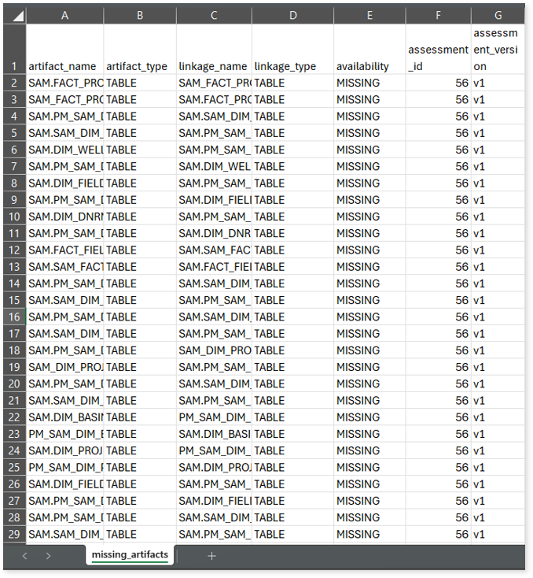Select column A header
533x578 pixels.
click(x=64, y=16)
